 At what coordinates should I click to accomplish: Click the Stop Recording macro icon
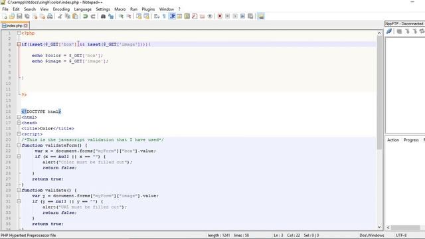point(227,16)
